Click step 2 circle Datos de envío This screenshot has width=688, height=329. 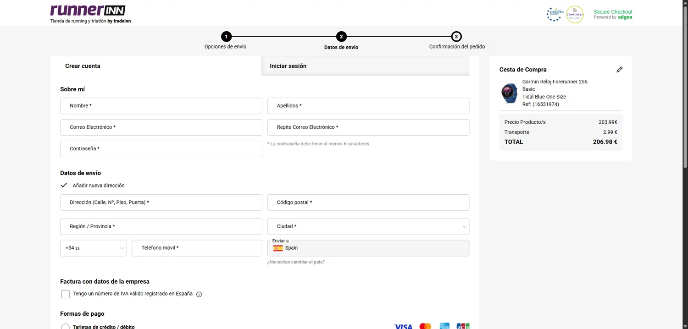341,37
